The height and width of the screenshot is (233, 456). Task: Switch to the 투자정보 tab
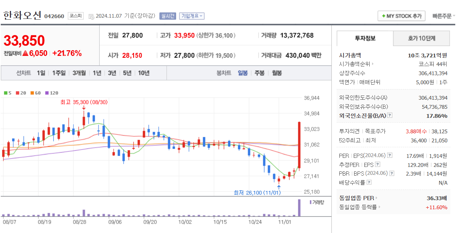click(365, 38)
